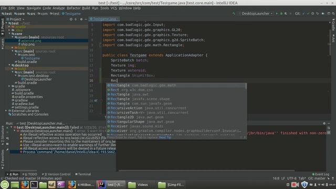Image resolution: width=336 pixels, height=189 pixels.
Task: Expand External Libraries tree node
Action: [6, 111]
